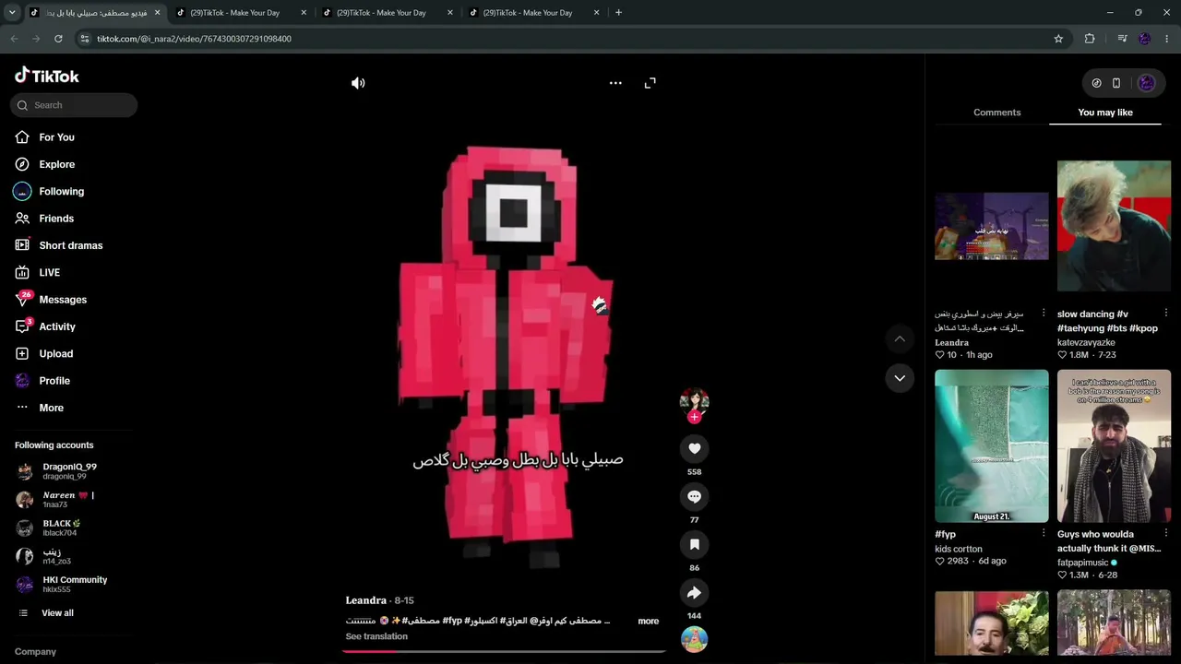Share the video with the arrow icon
The image size is (1181, 664).
(x=695, y=592)
